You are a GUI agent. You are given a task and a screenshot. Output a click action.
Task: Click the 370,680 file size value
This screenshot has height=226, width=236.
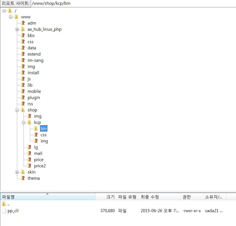(x=107, y=211)
